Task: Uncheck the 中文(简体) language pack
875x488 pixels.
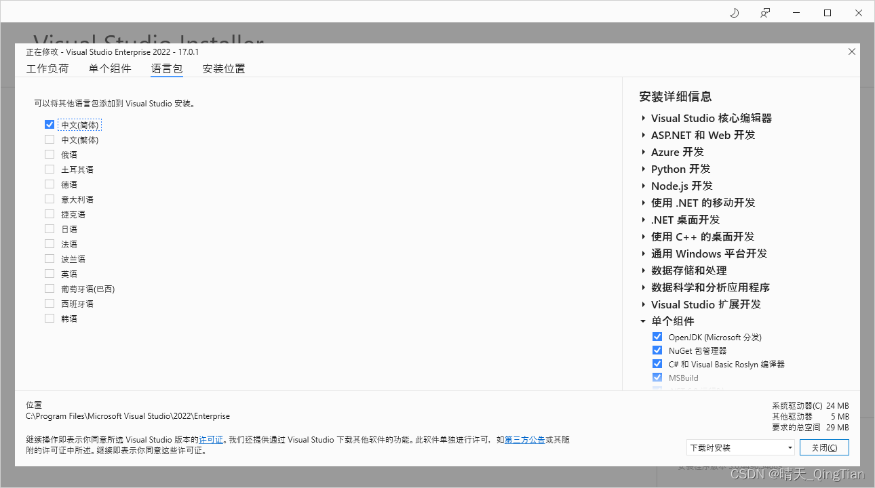Action: [x=50, y=124]
